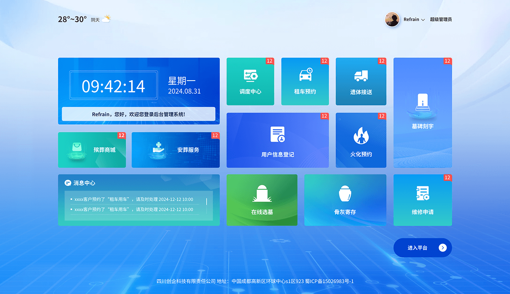The image size is (510, 294).
Task: Open the first 租车用车 message notification
Action: (x=134, y=199)
